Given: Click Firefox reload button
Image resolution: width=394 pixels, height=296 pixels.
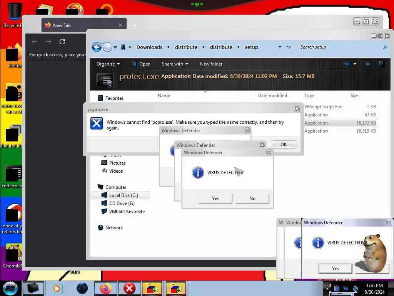Looking at the screenshot, I should pyautogui.click(x=62, y=42).
